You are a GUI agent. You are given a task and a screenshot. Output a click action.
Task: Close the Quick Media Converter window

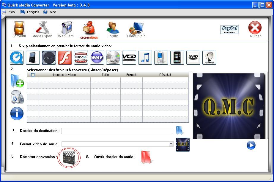pyautogui.click(x=269, y=5)
